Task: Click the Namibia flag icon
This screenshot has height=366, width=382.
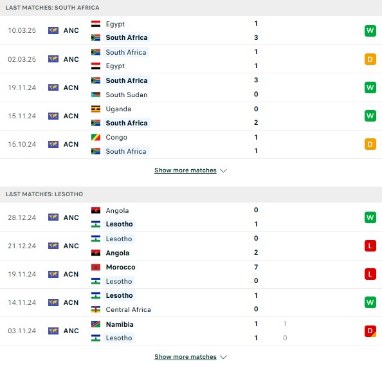Action: [96, 324]
